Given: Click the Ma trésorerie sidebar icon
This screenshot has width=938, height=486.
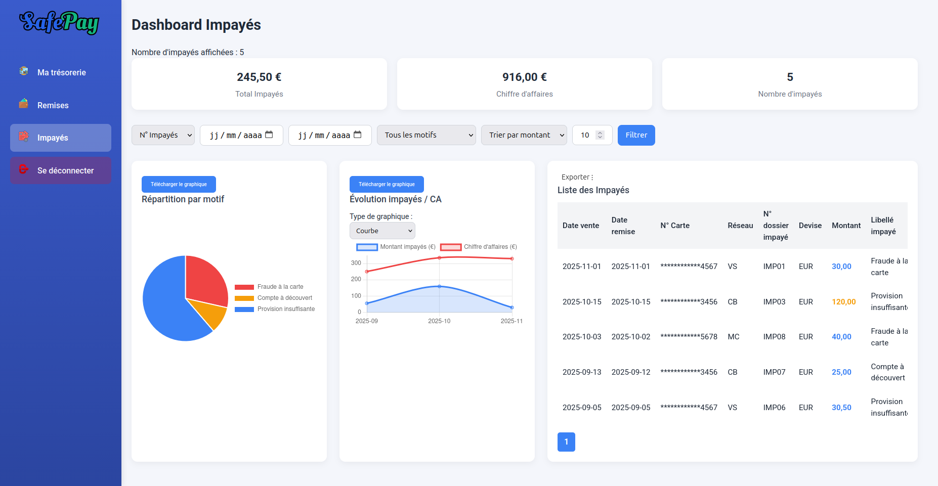Looking at the screenshot, I should [24, 71].
